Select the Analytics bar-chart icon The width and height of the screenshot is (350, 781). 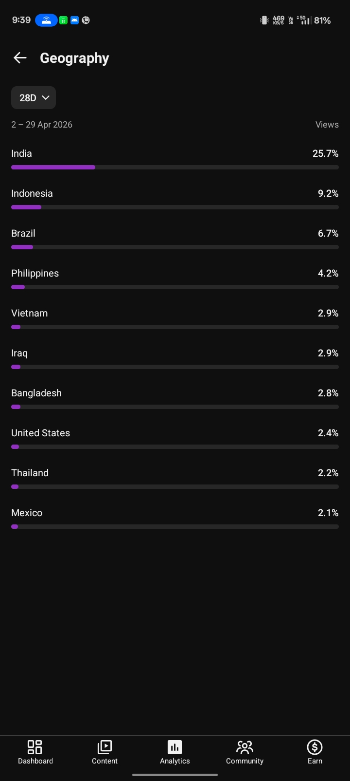click(175, 747)
